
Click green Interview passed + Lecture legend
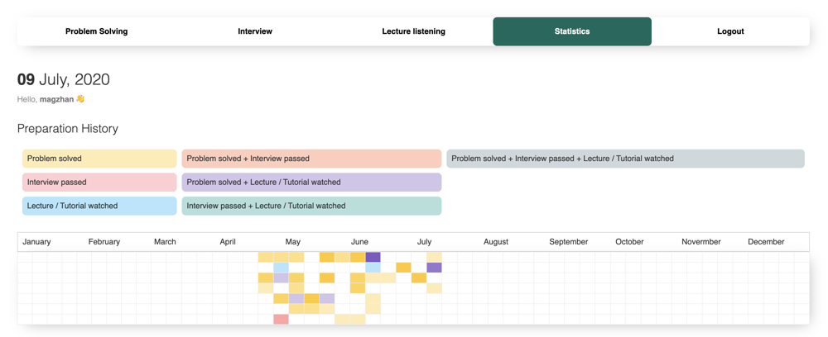(311, 206)
